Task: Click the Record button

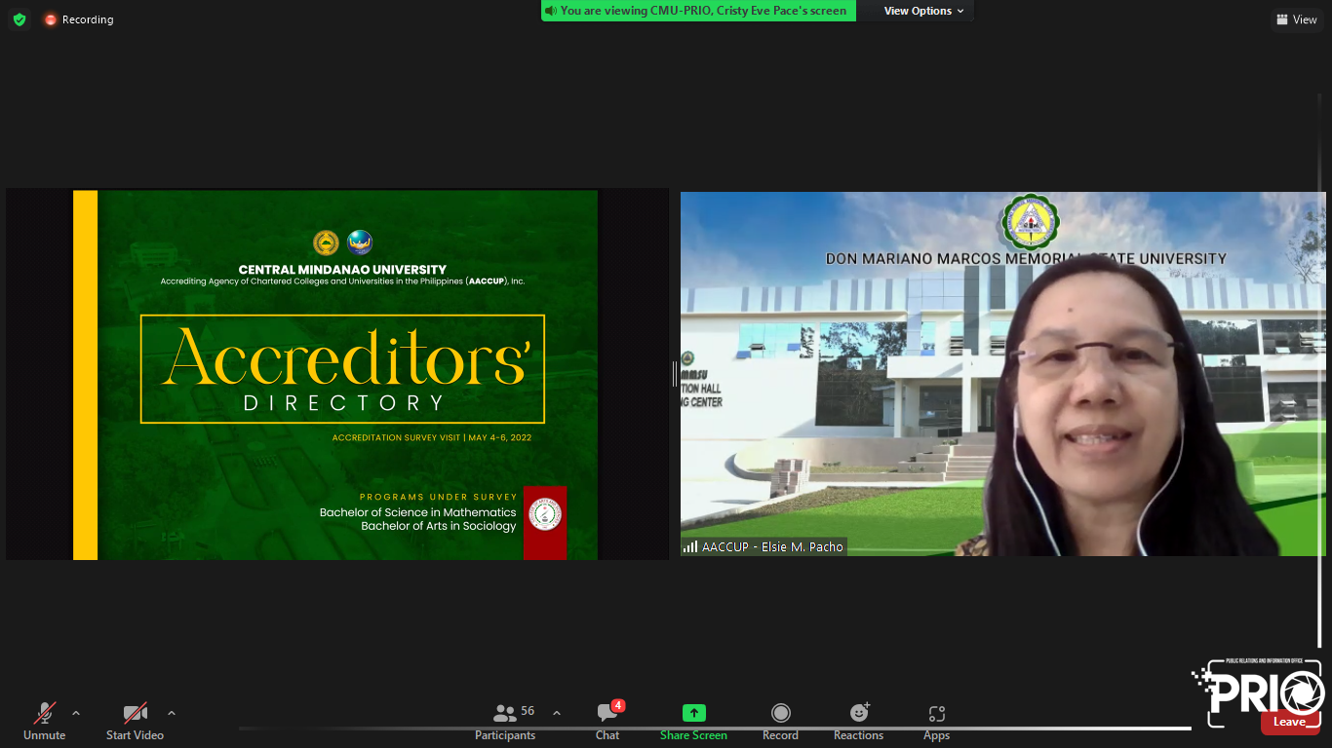Action: pyautogui.click(x=780, y=722)
